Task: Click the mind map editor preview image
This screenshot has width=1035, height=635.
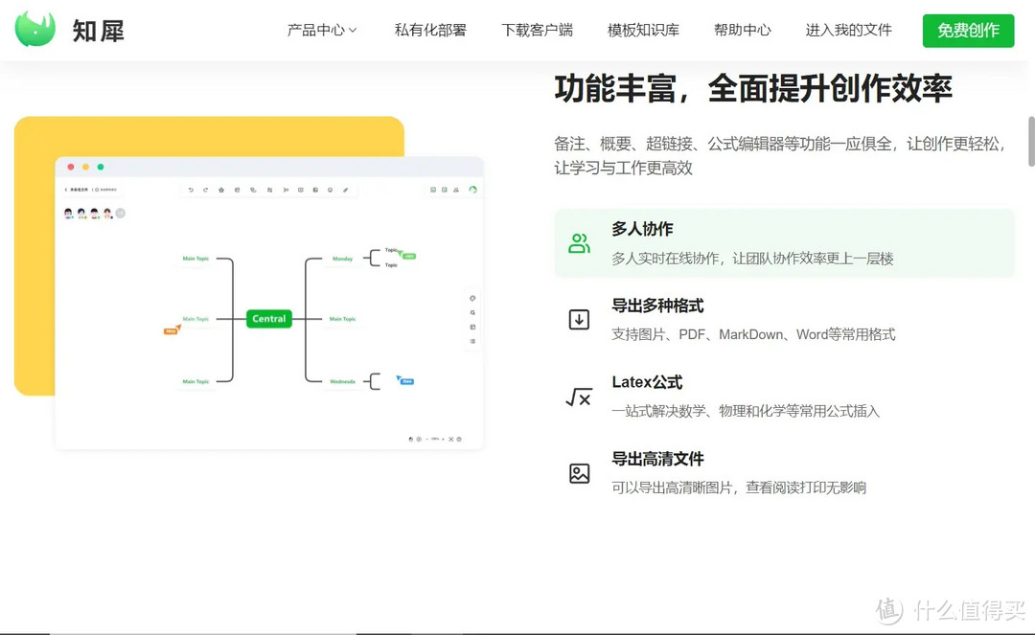Action: coord(269,304)
